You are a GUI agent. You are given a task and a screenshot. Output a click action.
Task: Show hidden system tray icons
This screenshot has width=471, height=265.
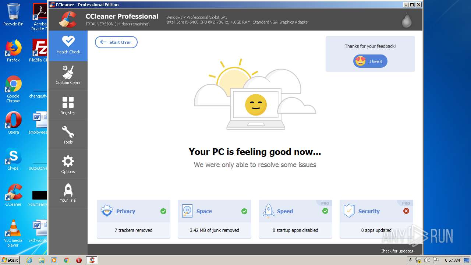(410, 260)
